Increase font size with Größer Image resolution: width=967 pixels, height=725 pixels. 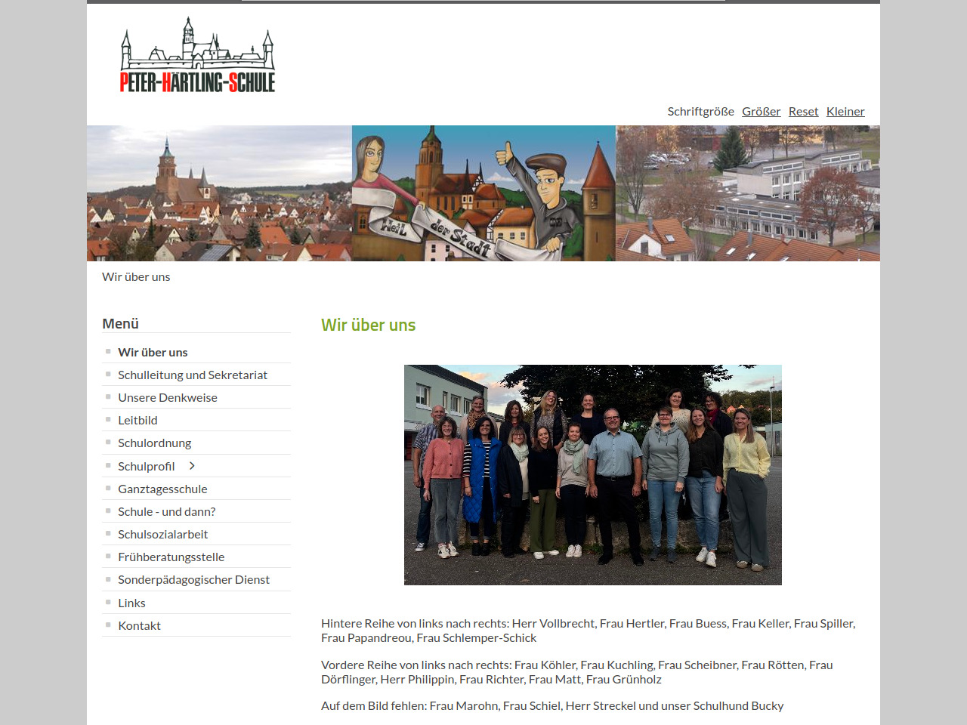[761, 111]
